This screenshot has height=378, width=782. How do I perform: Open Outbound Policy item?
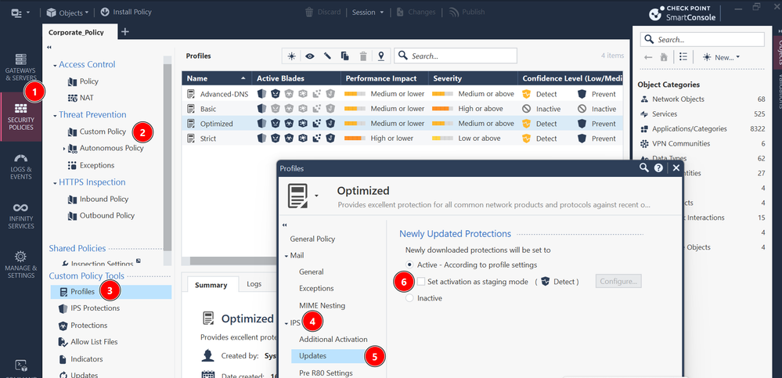[x=106, y=215]
